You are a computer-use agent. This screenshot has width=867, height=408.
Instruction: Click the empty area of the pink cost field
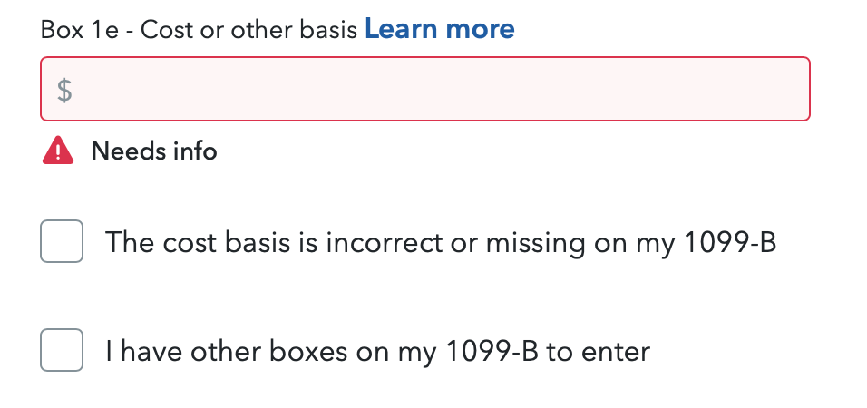pos(443,89)
